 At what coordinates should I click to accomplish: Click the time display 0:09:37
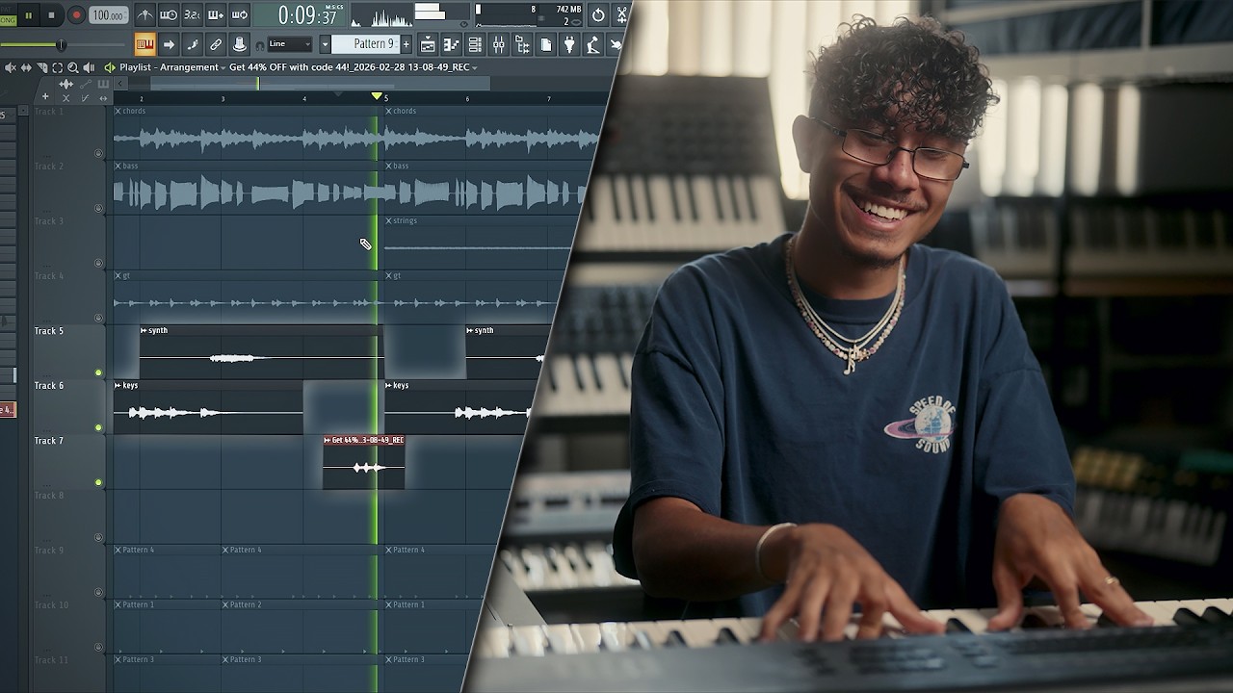pyautogui.click(x=307, y=15)
